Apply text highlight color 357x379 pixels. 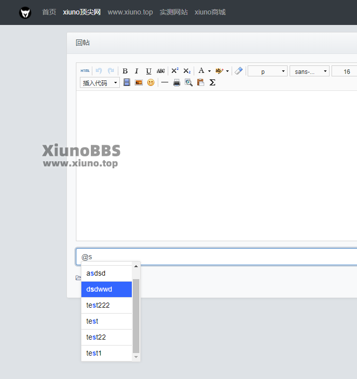(219, 71)
